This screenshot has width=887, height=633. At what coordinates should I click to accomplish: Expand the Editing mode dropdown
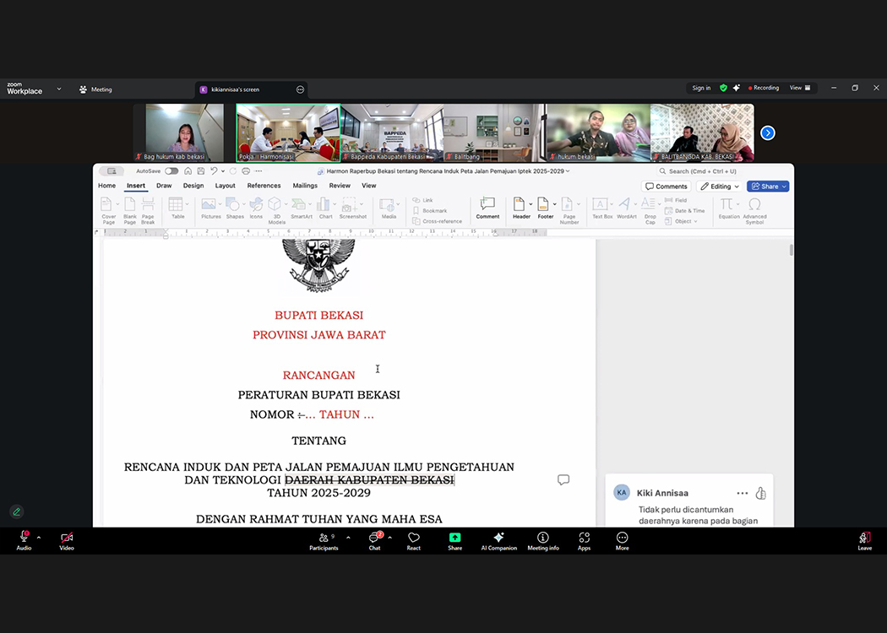coord(720,187)
